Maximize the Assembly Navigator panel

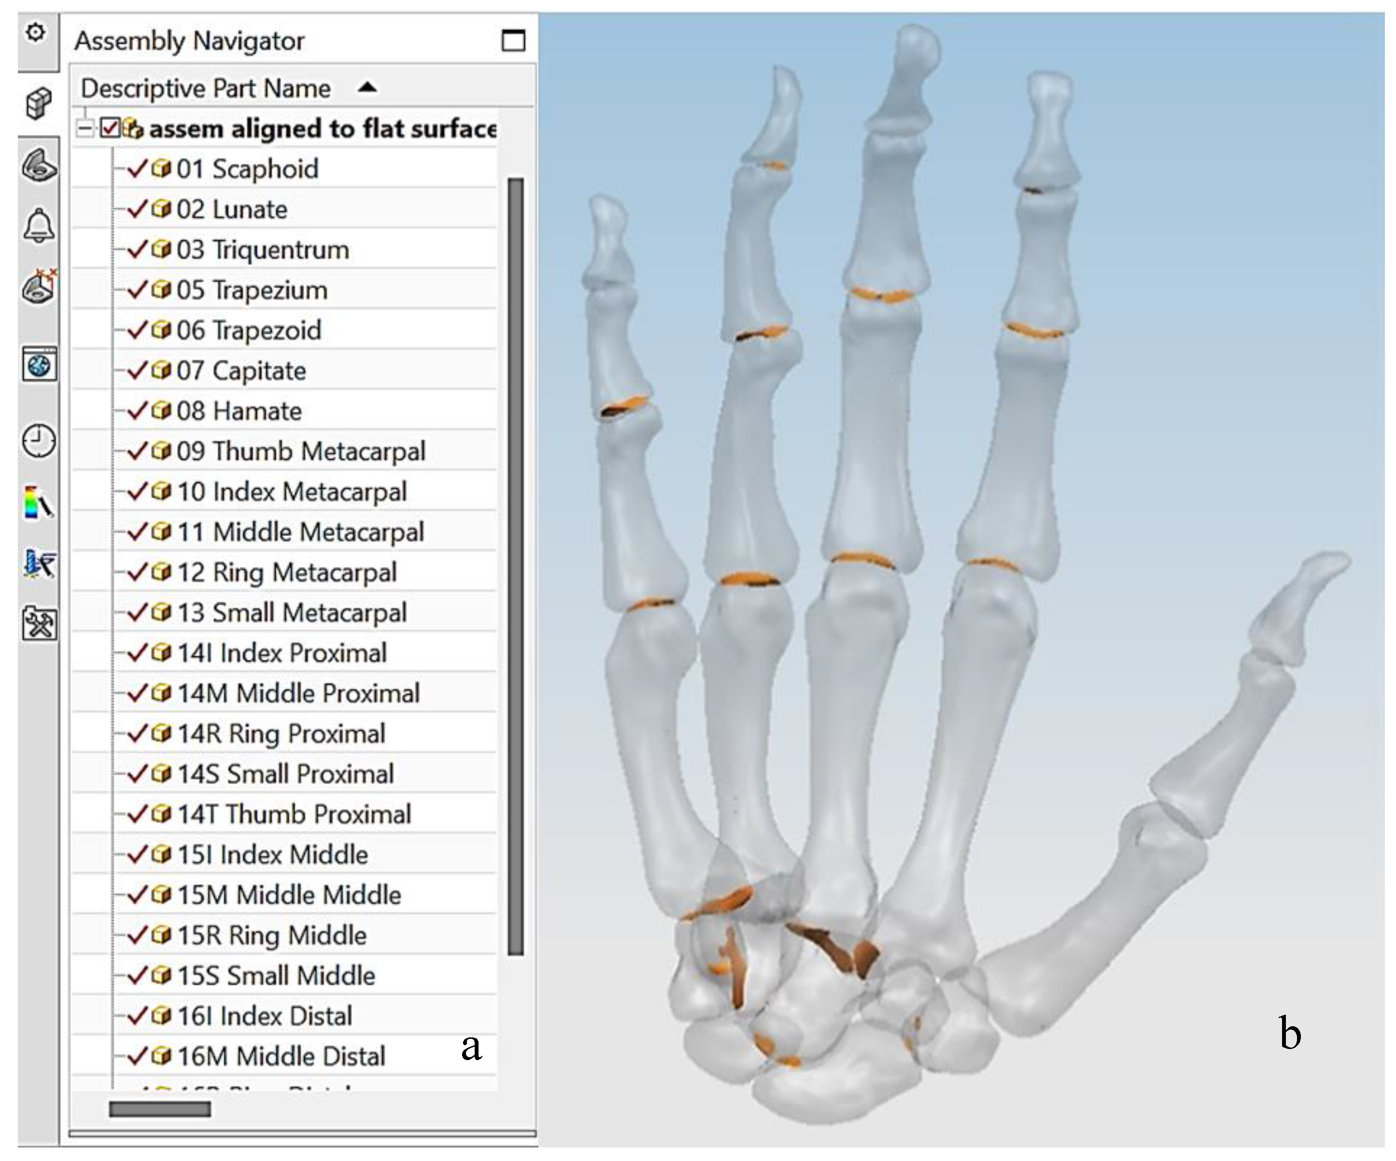click(x=513, y=41)
